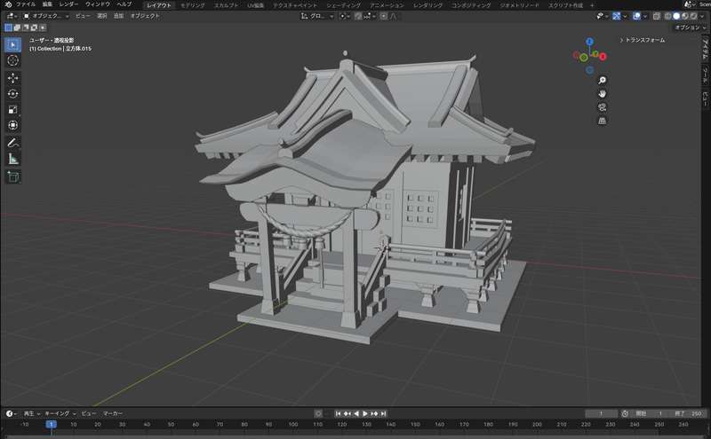Select the Annotate pencil tool
Viewport: 711px width, 439px height.
point(12,143)
